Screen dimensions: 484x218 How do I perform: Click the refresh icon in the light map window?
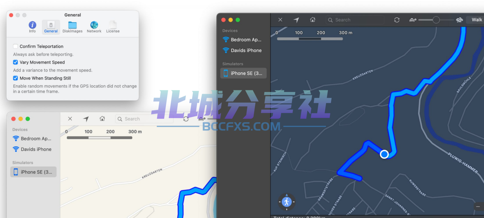click(x=186, y=119)
